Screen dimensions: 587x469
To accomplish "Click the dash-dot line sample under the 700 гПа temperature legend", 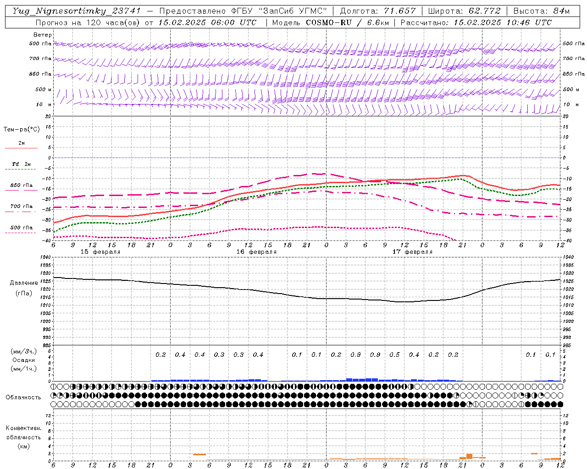I will tap(20, 212).
